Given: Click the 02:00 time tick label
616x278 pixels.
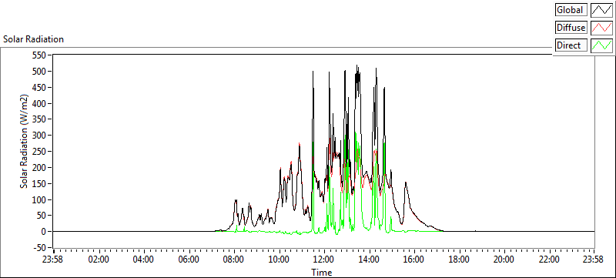Looking at the screenshot, I should point(99,260).
